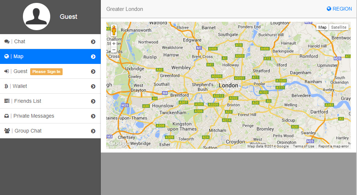
Task: Click the Harrow label on the map
Action: click(x=171, y=55)
